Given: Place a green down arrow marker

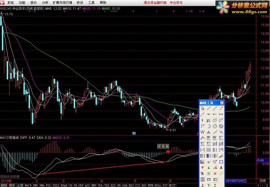Looking at the screenshot, I should tap(209, 168).
